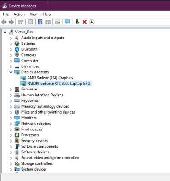
Task: Select the Software devices row
Action: (35, 152)
